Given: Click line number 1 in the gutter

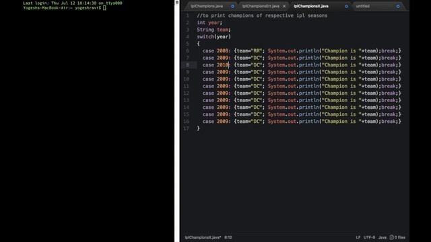Looking at the screenshot, I should pyautogui.click(x=187, y=15).
